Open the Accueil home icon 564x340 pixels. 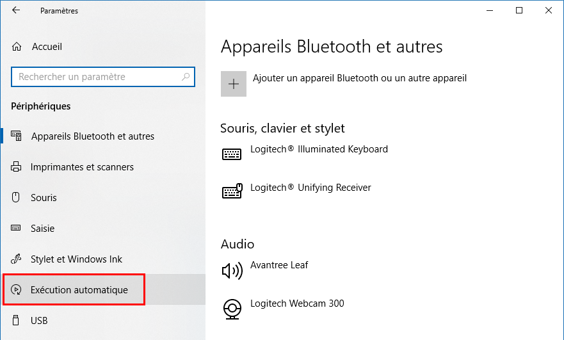(x=17, y=46)
